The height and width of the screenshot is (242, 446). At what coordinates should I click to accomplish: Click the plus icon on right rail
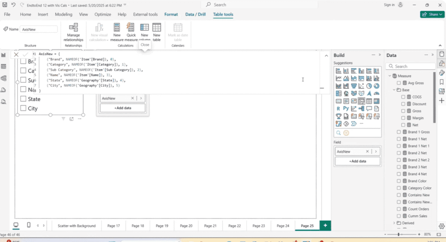click(442, 101)
